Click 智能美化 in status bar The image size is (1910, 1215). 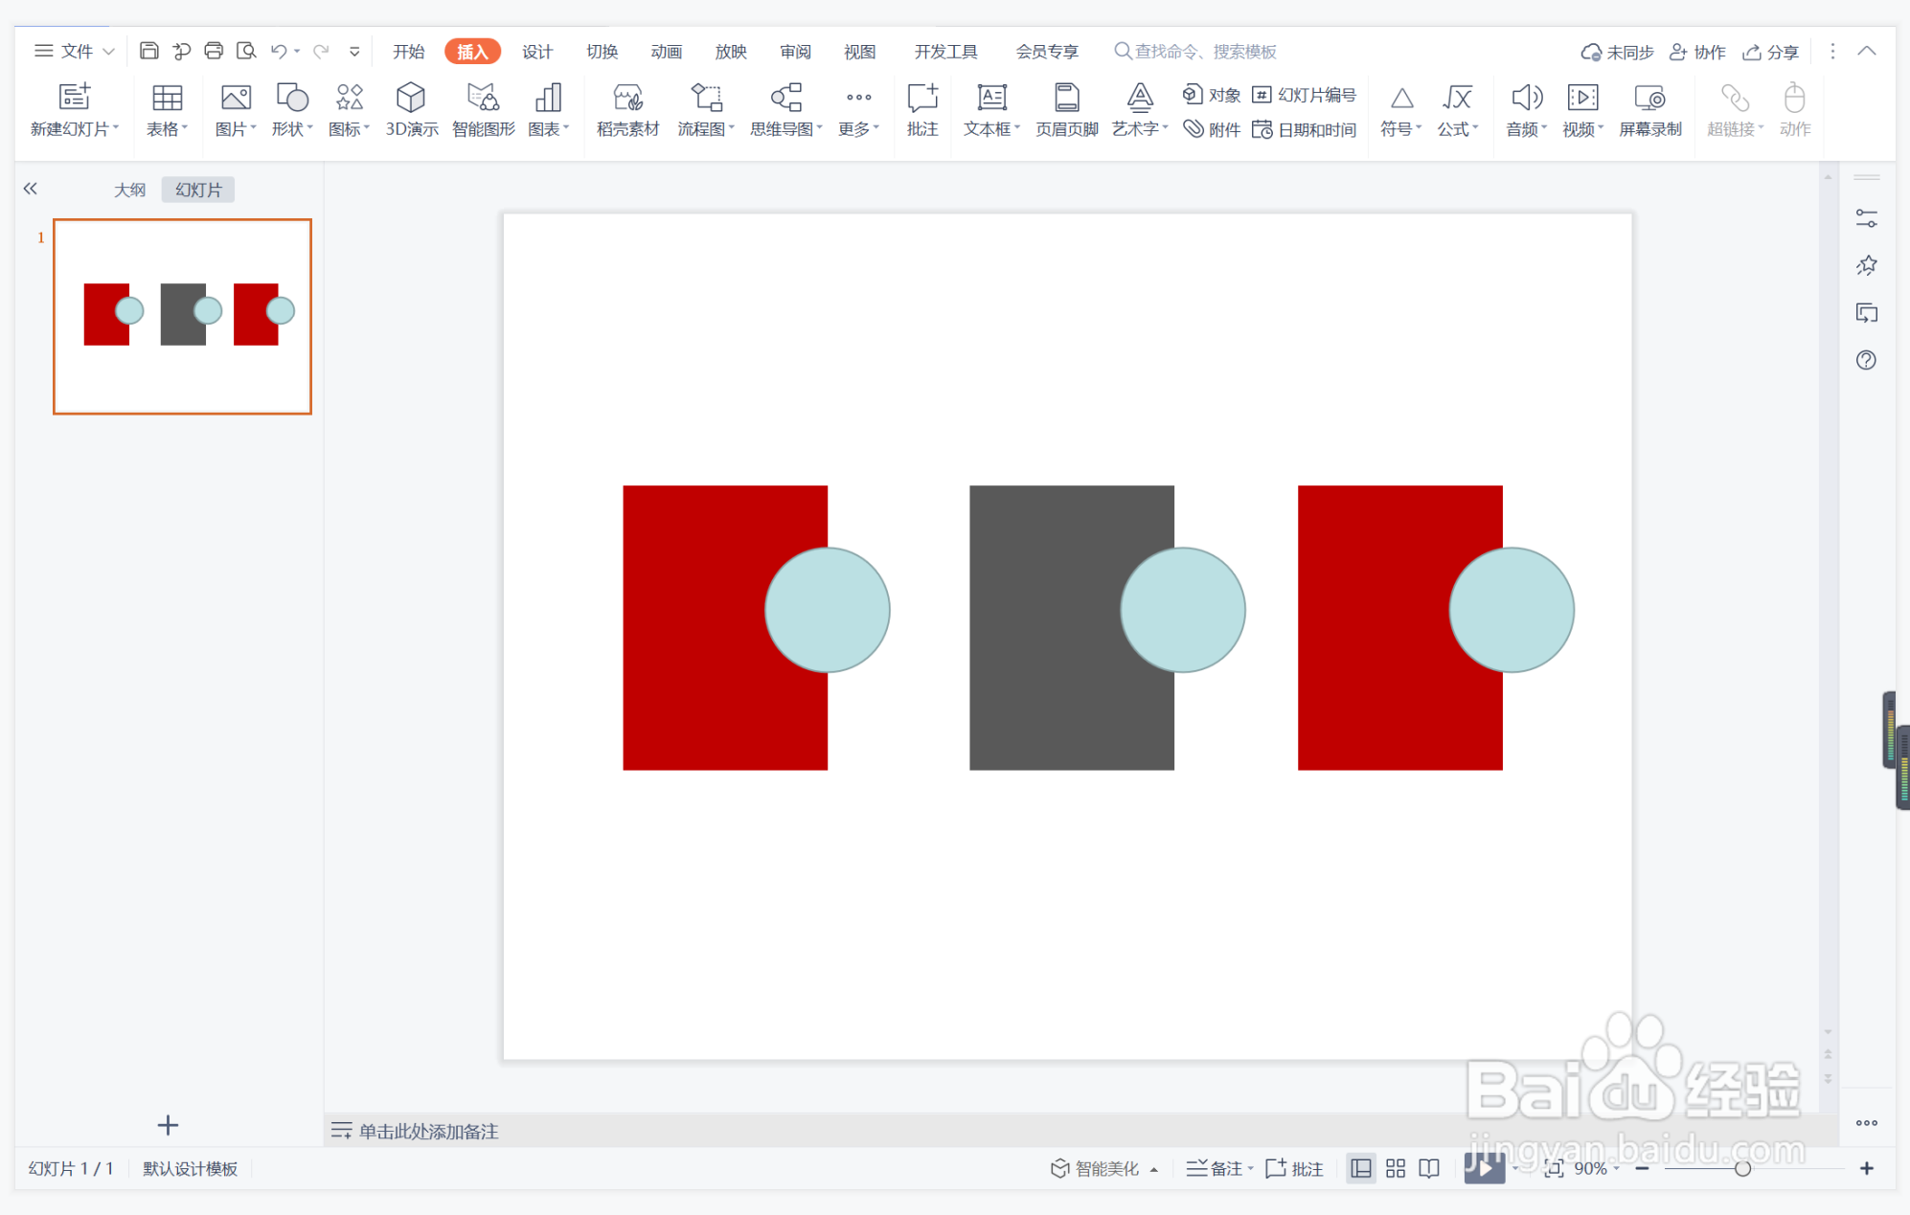pos(1096,1168)
